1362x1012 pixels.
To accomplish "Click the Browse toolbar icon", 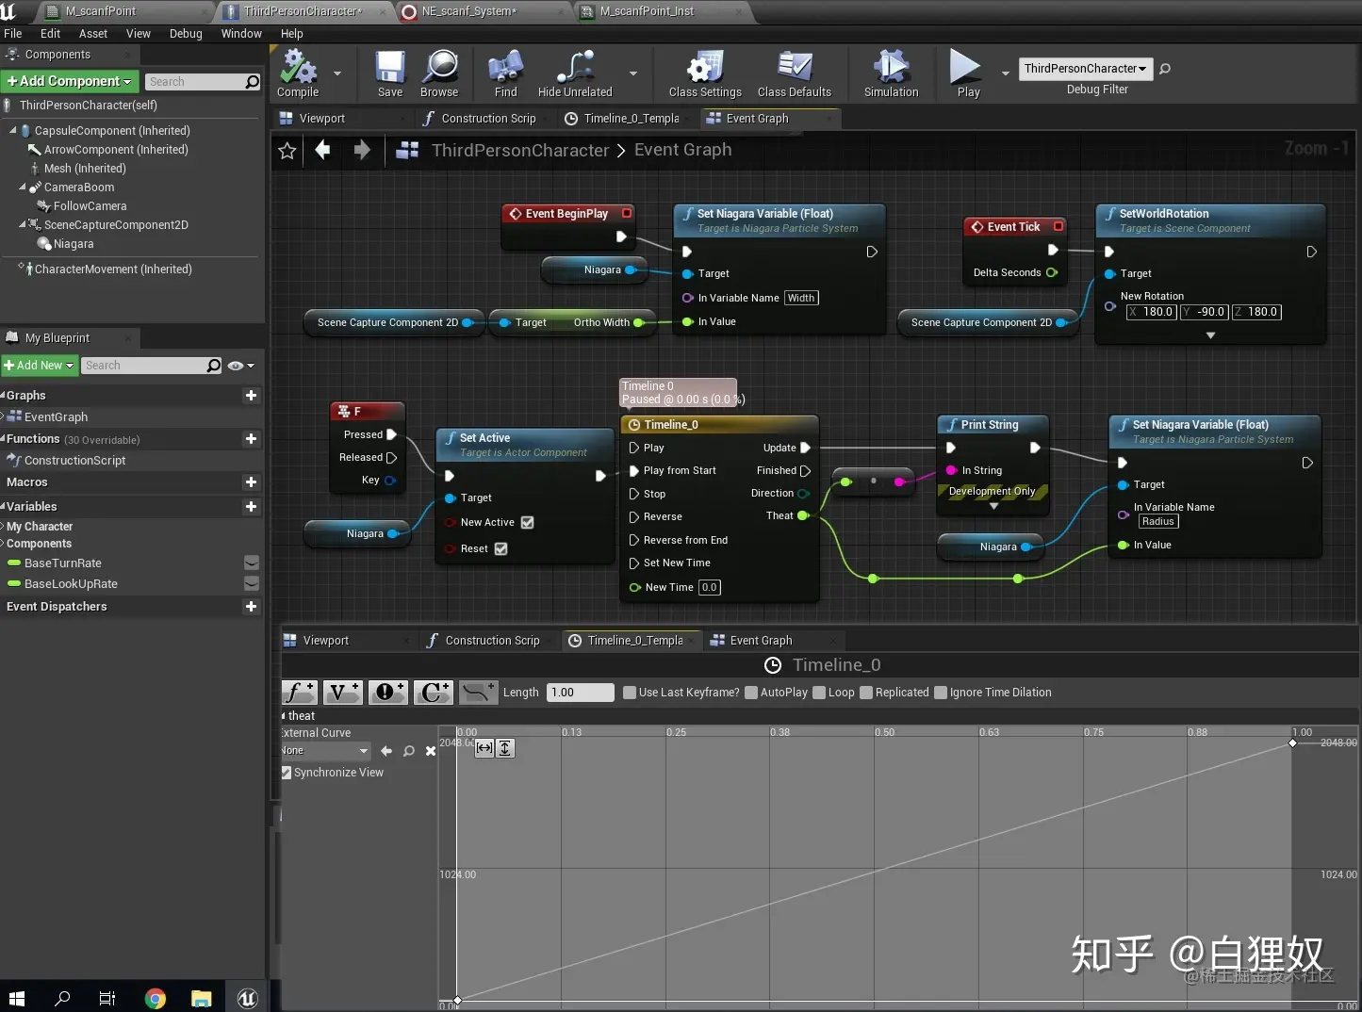I will click(x=439, y=73).
